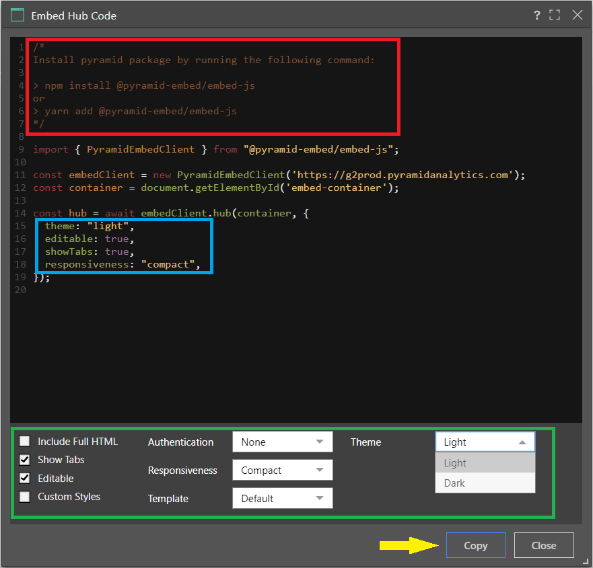
Task: Click the const container code line
Action: (x=216, y=188)
